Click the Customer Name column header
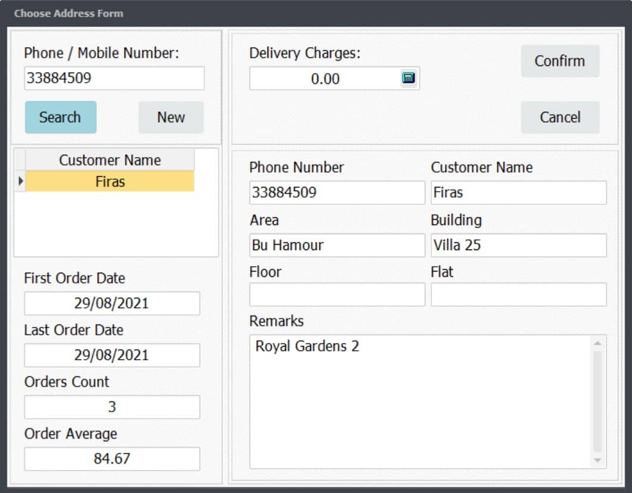632x493 pixels. (110, 160)
